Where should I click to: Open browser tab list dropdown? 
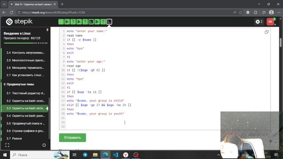coord(4,4)
